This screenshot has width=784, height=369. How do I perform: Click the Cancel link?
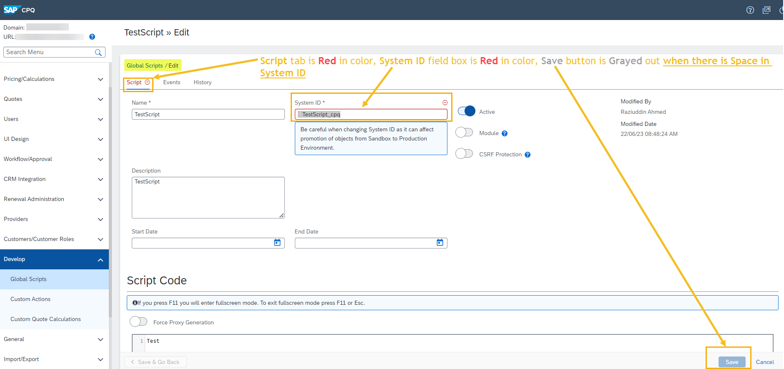[765, 362]
